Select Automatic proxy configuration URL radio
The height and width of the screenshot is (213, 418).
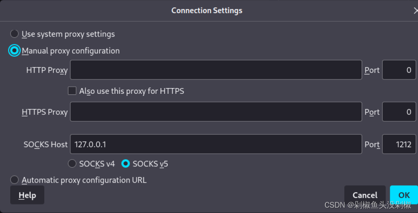click(14, 180)
